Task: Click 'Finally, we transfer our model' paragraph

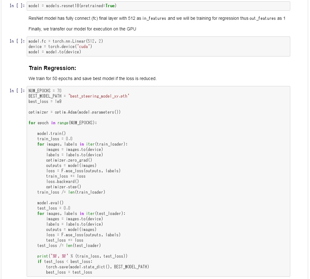Action: [82, 29]
